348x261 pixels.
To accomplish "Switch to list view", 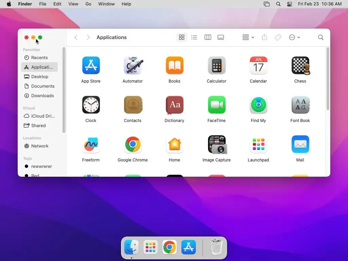I will [x=194, y=37].
